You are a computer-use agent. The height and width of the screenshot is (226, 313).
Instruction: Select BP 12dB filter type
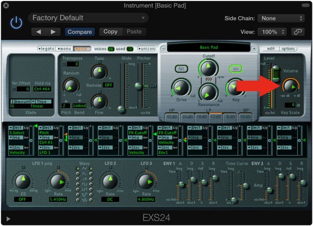pyautogui.click(x=245, y=117)
